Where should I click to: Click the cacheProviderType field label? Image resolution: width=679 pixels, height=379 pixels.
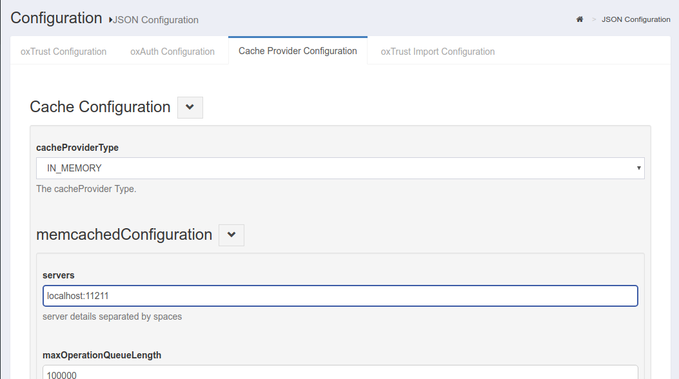coord(77,148)
